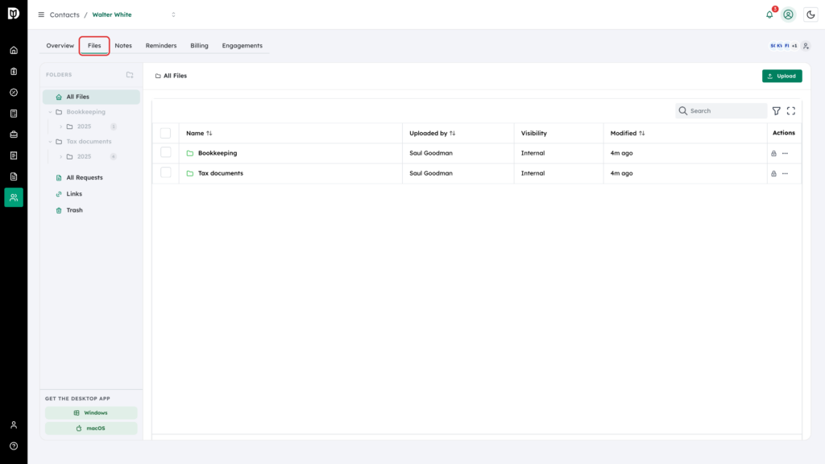Open the more actions menu for Bookkeeping
The width and height of the screenshot is (825, 464).
tap(785, 154)
